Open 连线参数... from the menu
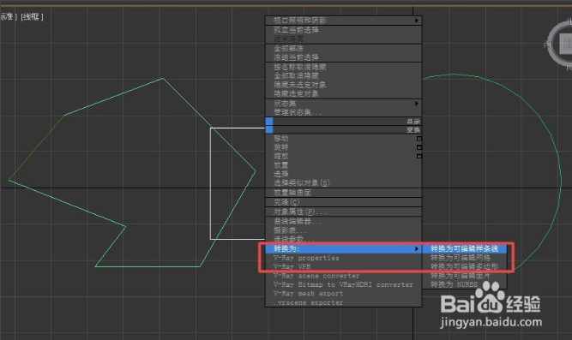The width and height of the screenshot is (572, 340). point(343,239)
